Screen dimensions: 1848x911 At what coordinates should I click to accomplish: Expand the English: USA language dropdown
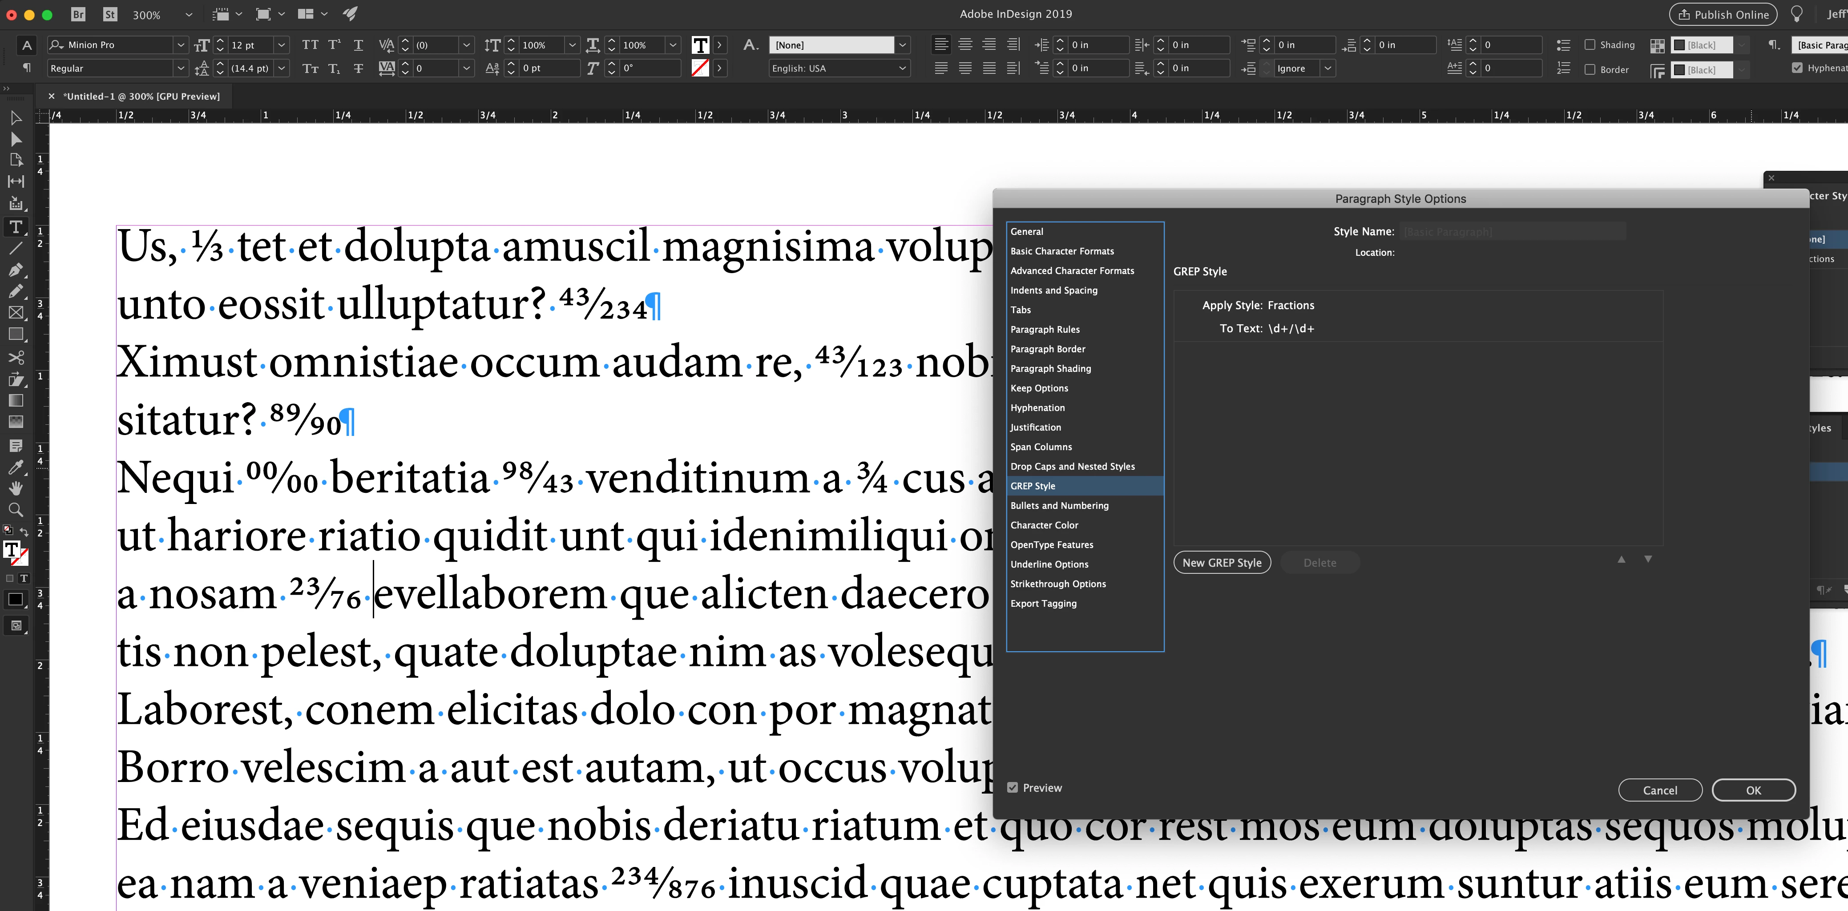point(903,68)
